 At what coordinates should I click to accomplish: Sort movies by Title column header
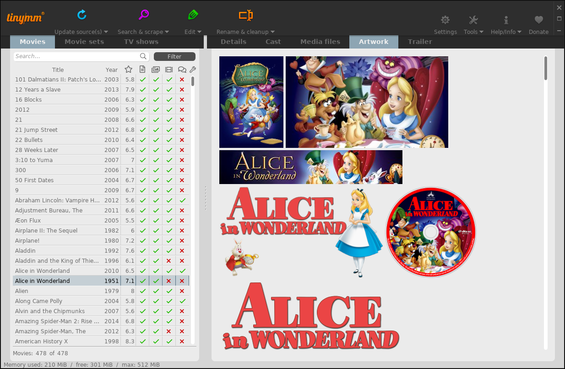58,70
